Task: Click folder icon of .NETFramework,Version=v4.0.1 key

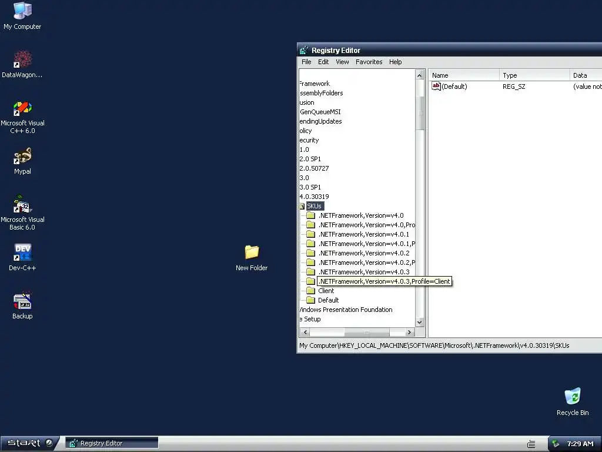Action: 310,234
